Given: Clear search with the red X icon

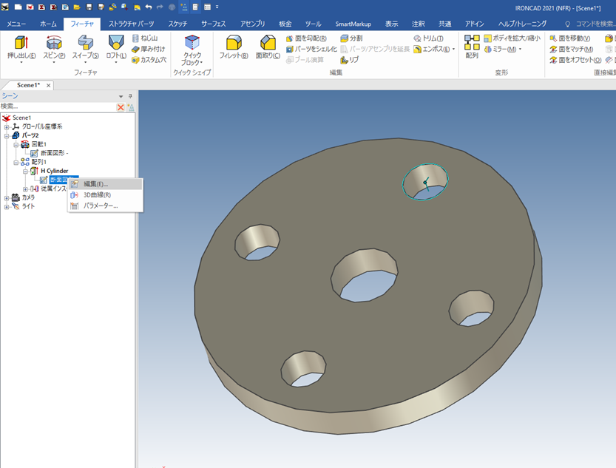Looking at the screenshot, I should click(x=121, y=107).
